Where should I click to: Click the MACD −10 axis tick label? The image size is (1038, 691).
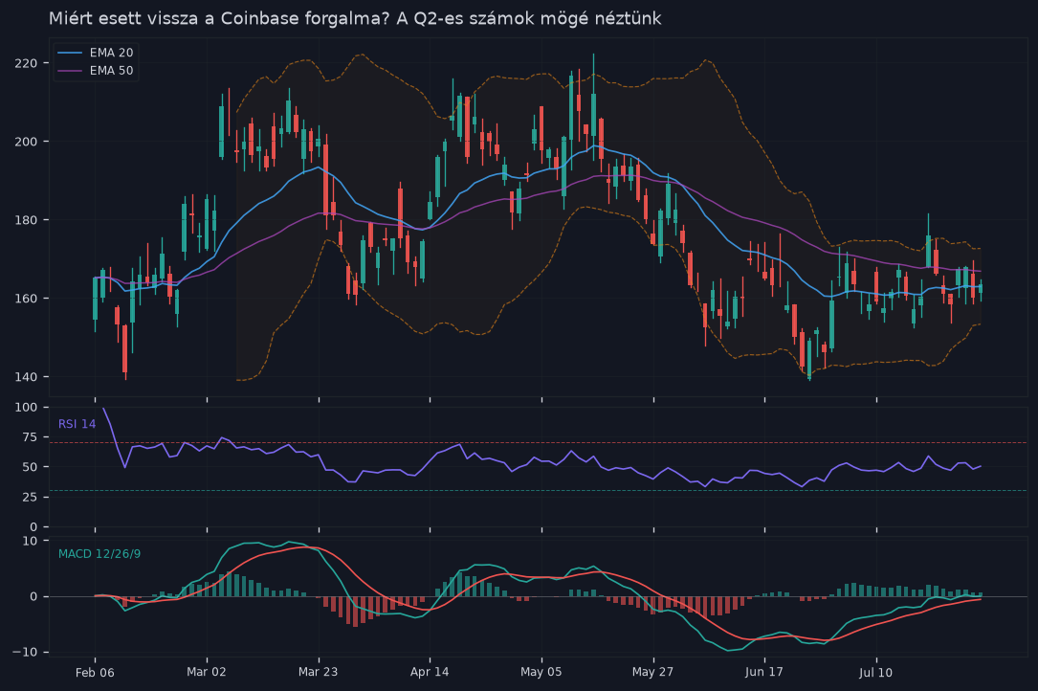25,652
